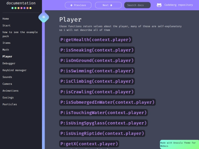Click the intro paragraph about player functions

120,28
